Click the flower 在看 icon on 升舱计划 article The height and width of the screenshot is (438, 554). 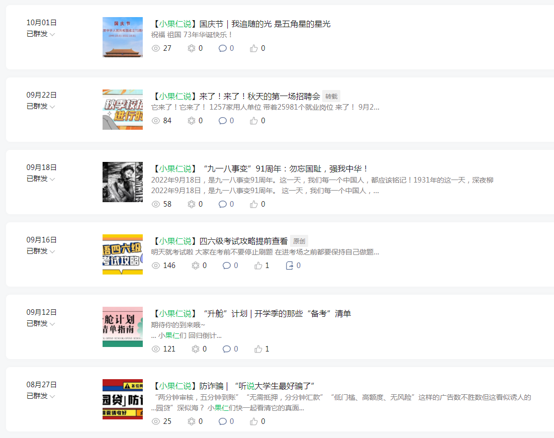click(x=196, y=349)
